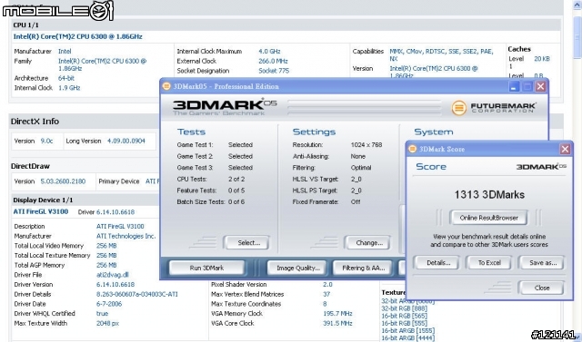Click Pixel Shader Version 2.0 value
Viewport: 582px width, 342px height.
click(x=327, y=285)
